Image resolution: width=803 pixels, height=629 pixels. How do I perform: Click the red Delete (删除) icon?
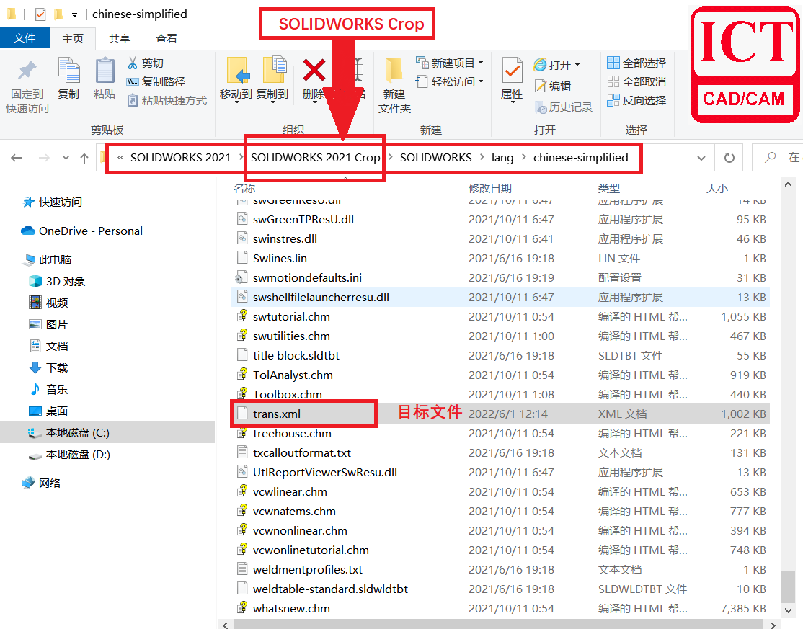tap(314, 71)
